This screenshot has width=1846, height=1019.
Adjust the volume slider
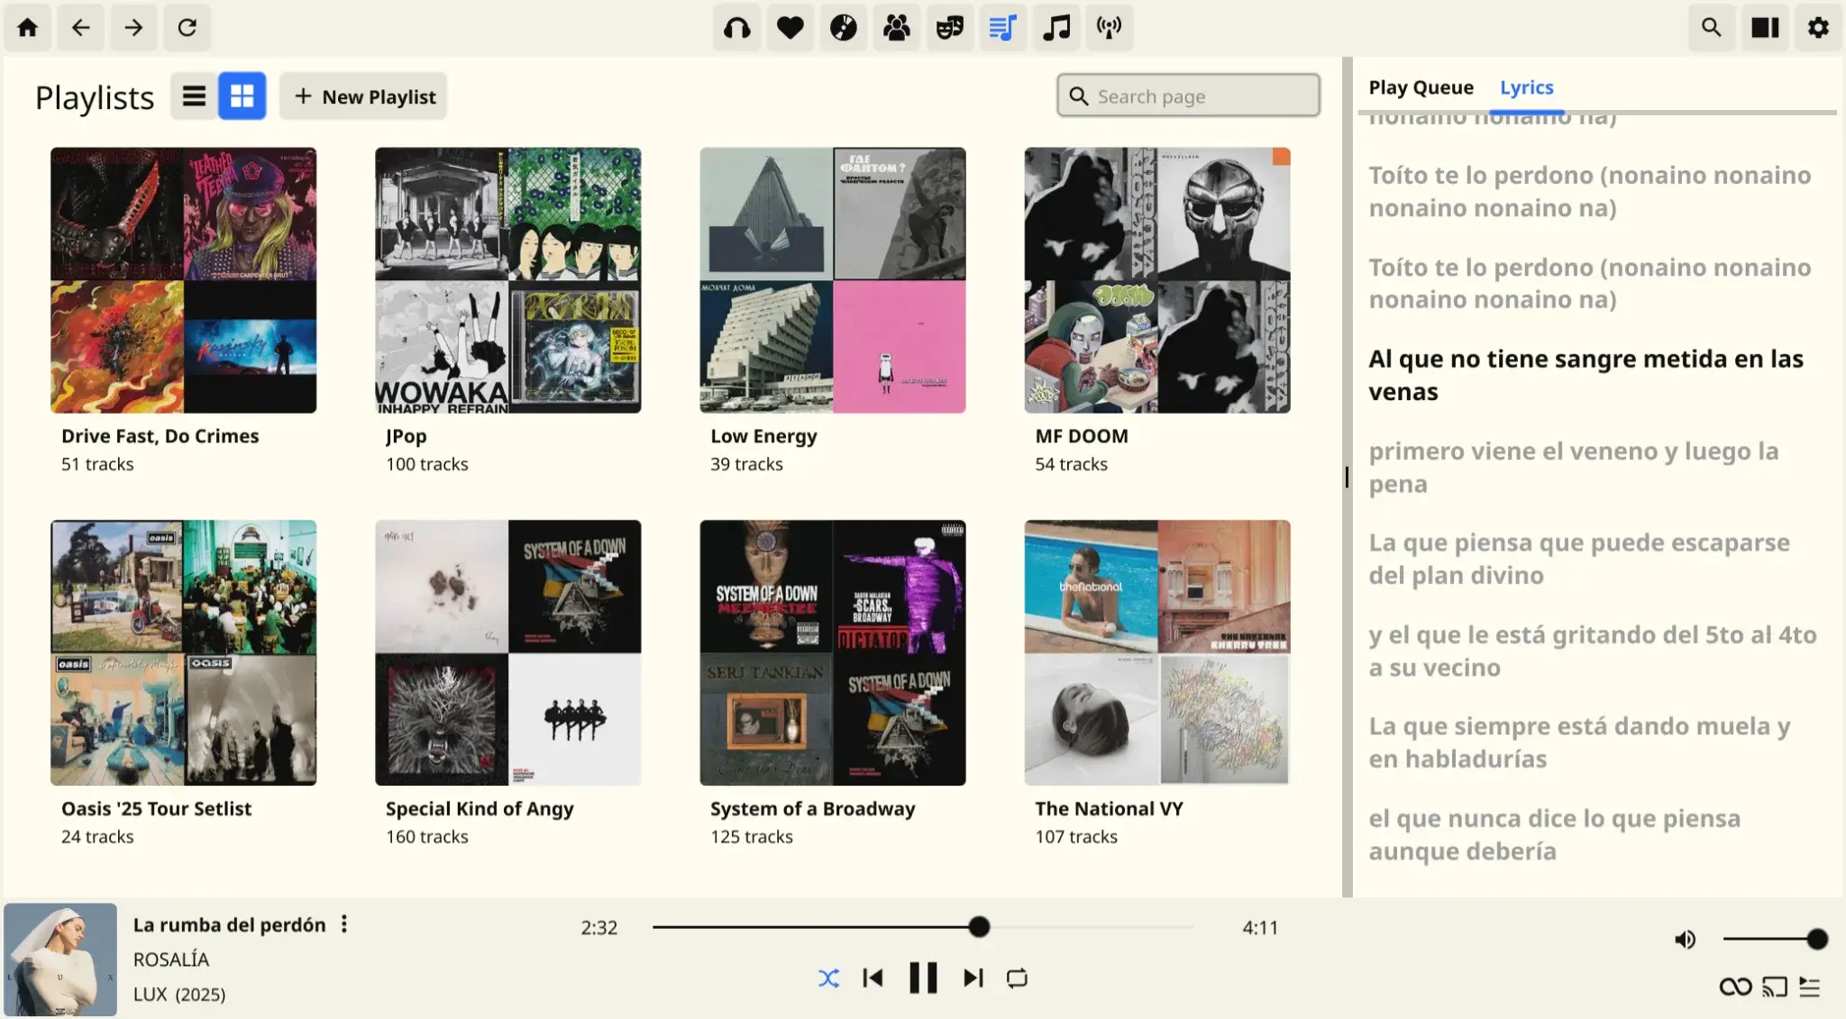(1775, 940)
